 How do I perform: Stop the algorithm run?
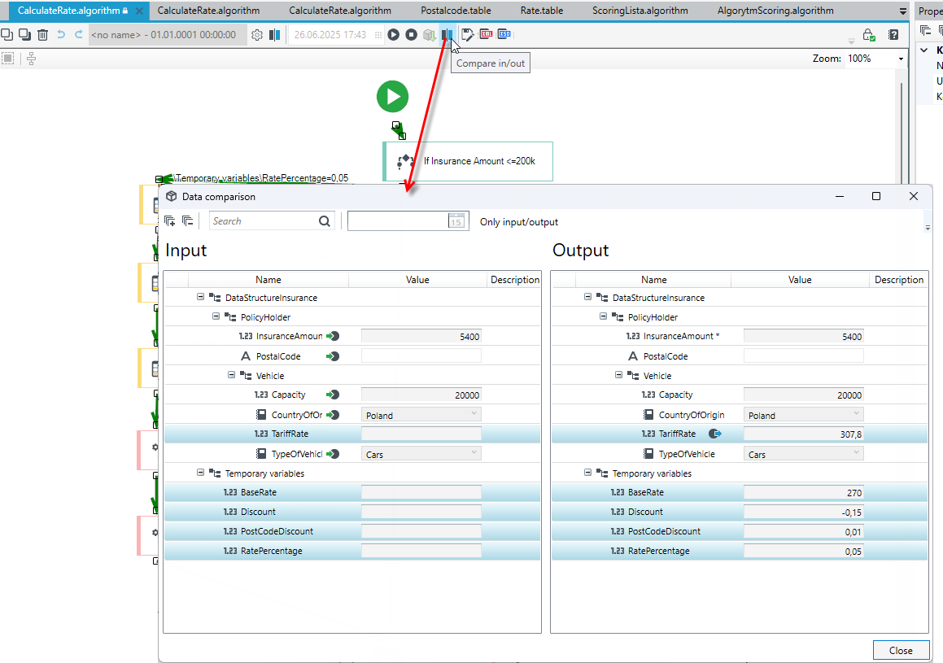412,35
